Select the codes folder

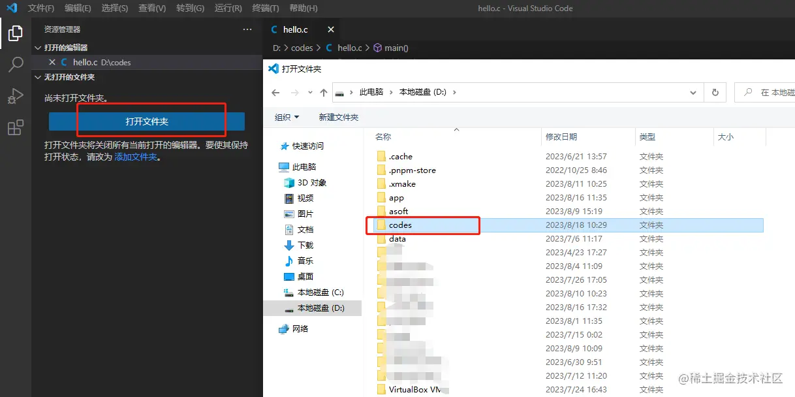569,225
